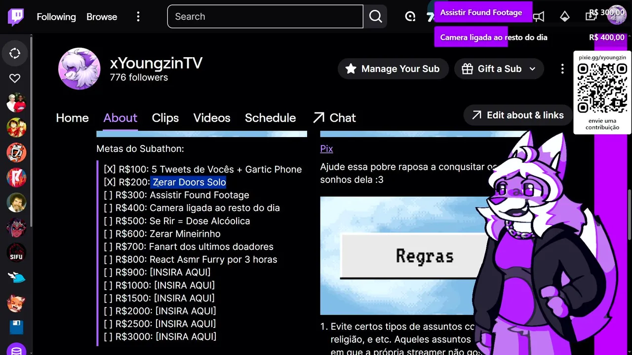Image resolution: width=632 pixels, height=355 pixels.
Task: Click the 'xYoungzinTV' channel name
Action: coord(156,63)
